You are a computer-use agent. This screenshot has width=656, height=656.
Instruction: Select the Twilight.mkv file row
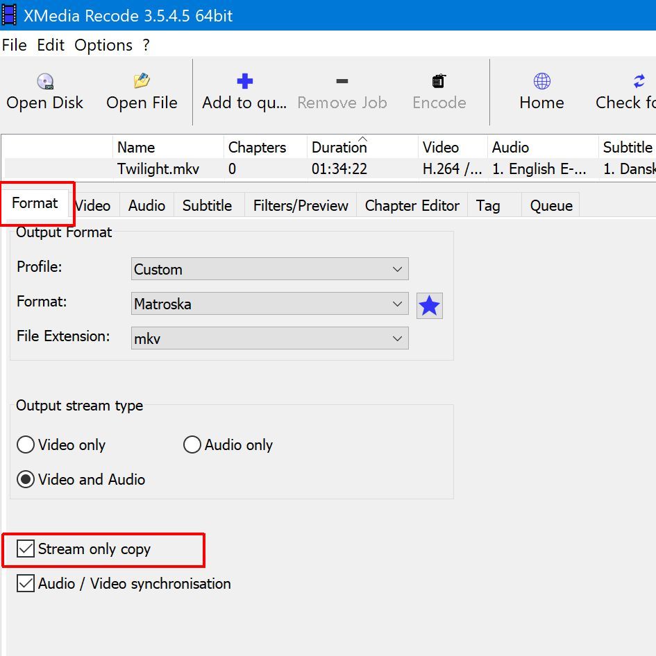coord(329,169)
